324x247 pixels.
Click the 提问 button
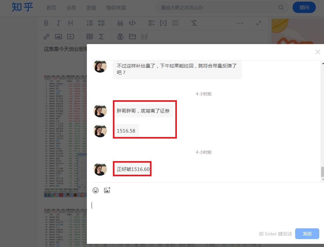click(x=304, y=7)
